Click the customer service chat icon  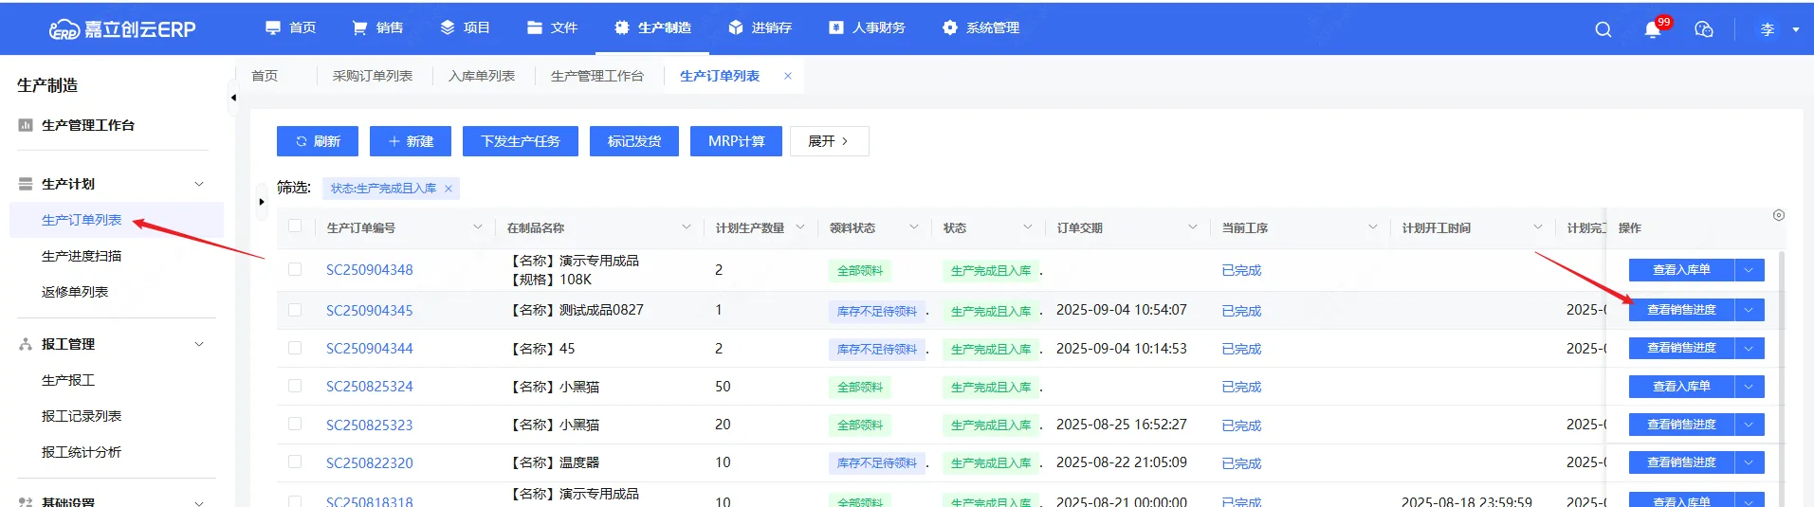[x=1703, y=29]
